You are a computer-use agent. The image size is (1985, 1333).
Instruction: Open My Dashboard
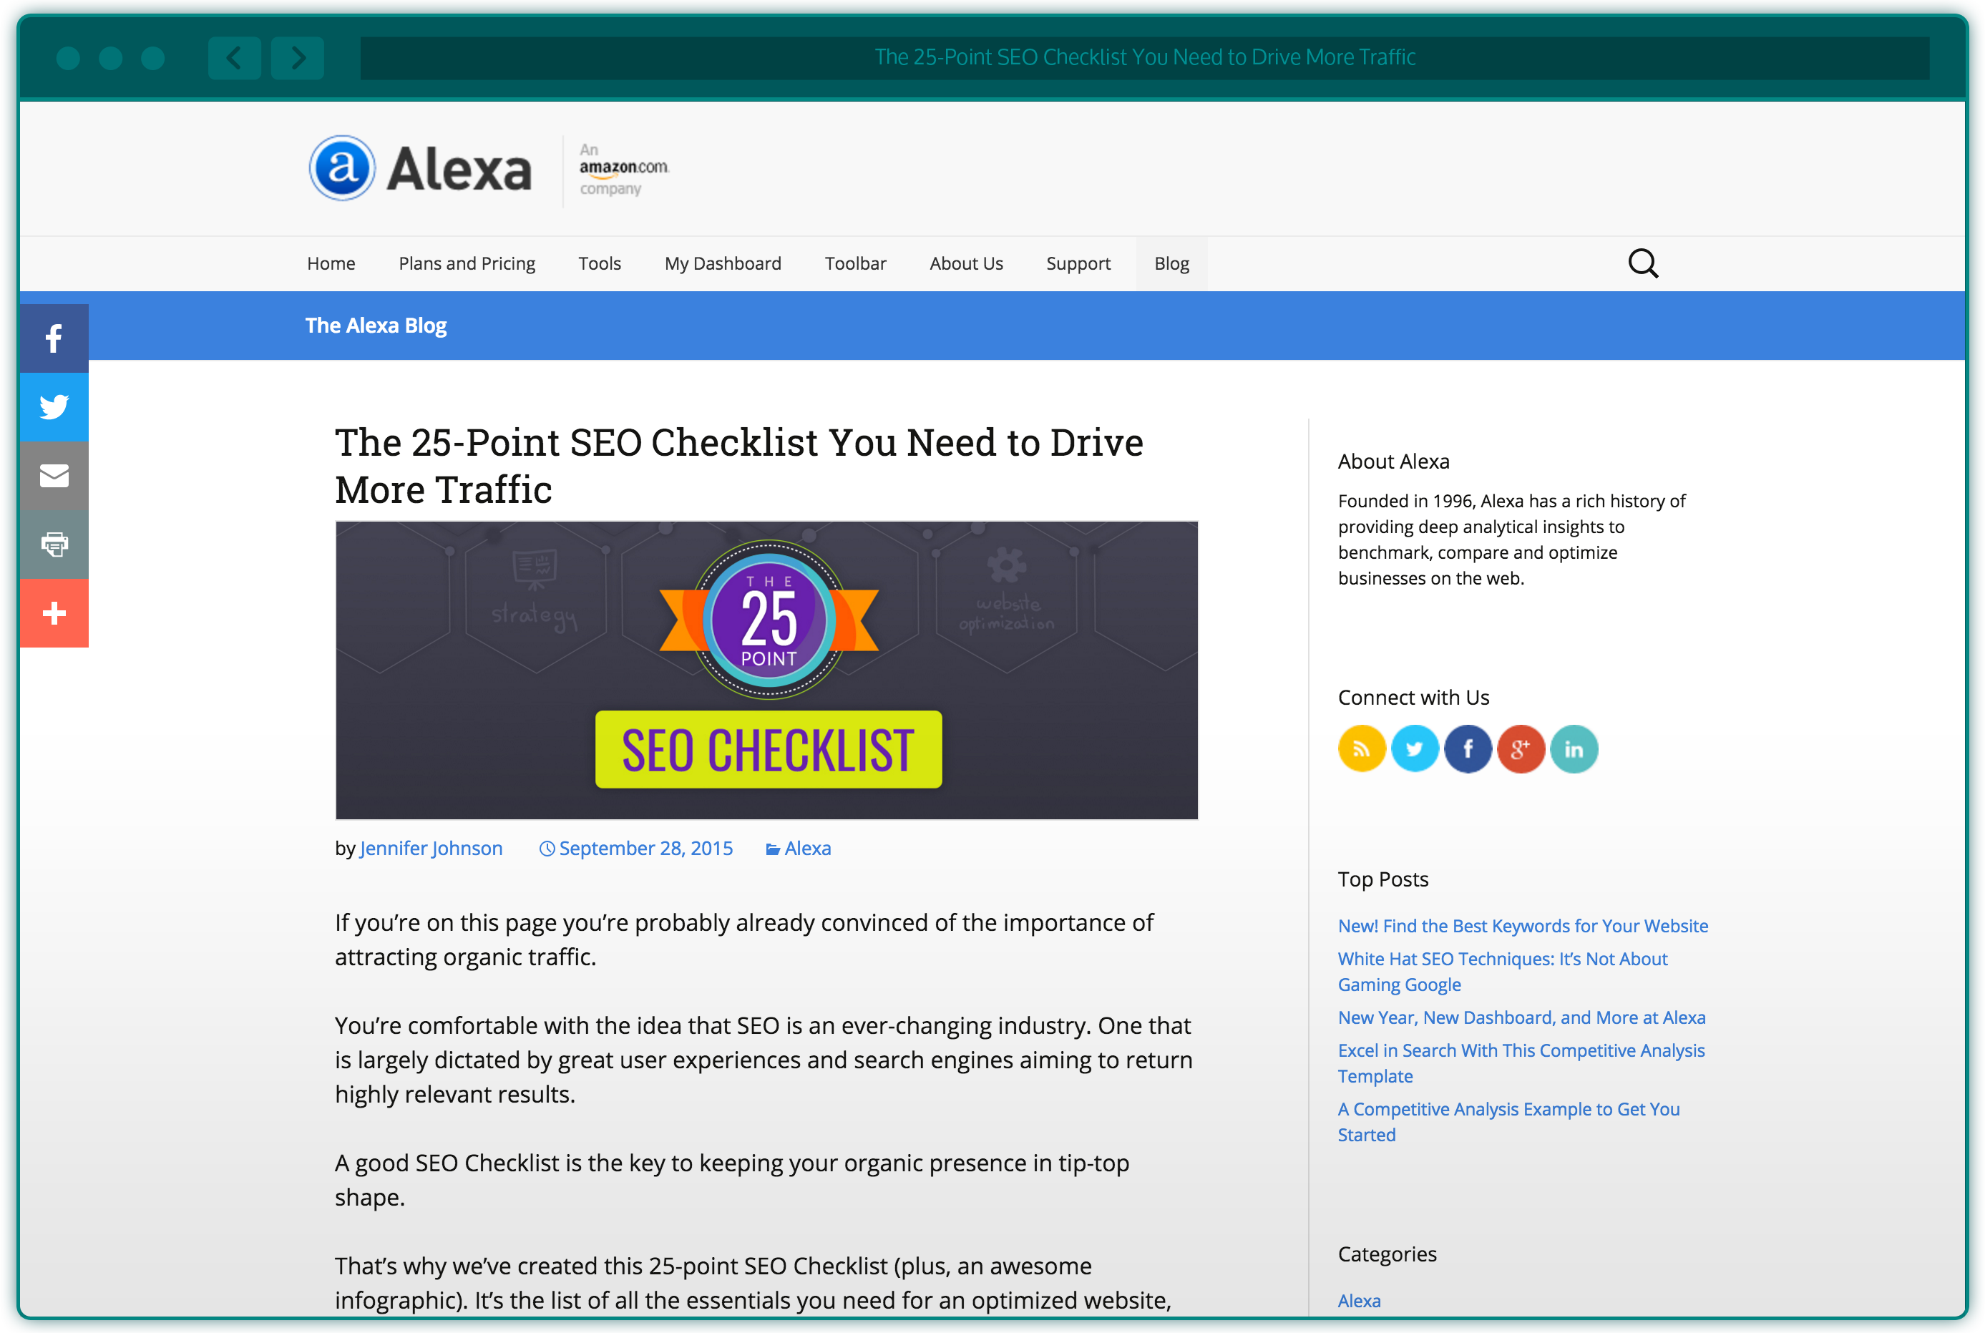[723, 263]
